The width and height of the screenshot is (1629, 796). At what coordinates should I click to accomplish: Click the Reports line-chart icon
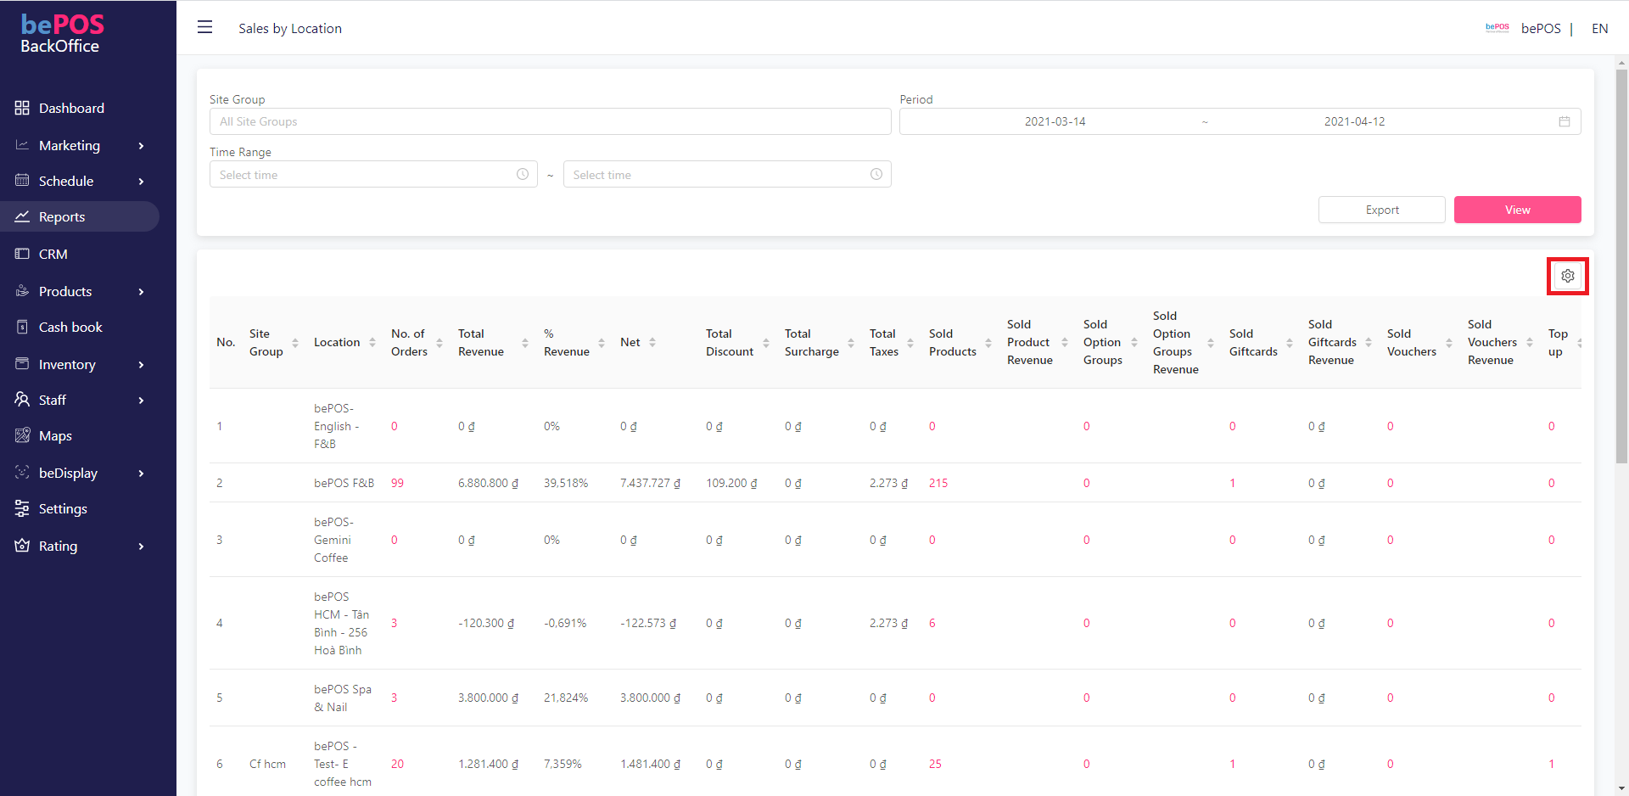[22, 216]
